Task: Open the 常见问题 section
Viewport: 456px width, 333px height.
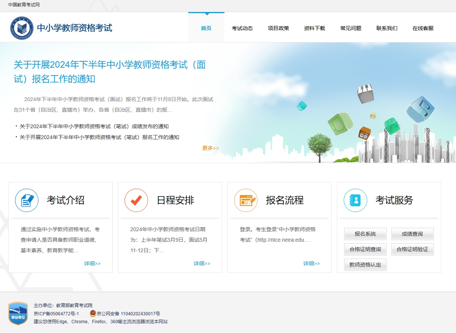Action: [350, 27]
